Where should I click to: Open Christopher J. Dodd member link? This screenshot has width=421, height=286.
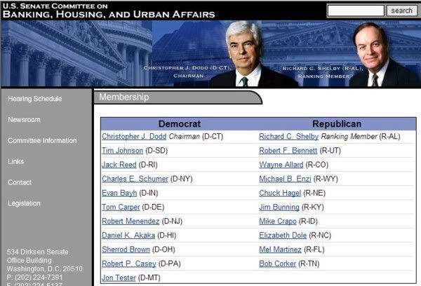point(134,137)
